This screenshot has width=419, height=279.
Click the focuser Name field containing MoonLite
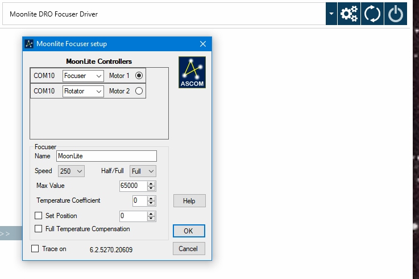(106, 156)
